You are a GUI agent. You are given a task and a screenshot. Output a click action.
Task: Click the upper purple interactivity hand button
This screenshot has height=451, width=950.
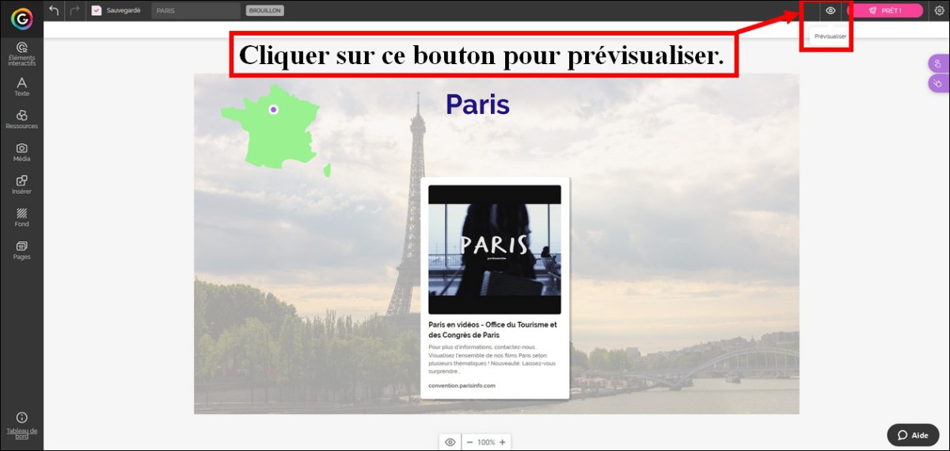(x=937, y=64)
